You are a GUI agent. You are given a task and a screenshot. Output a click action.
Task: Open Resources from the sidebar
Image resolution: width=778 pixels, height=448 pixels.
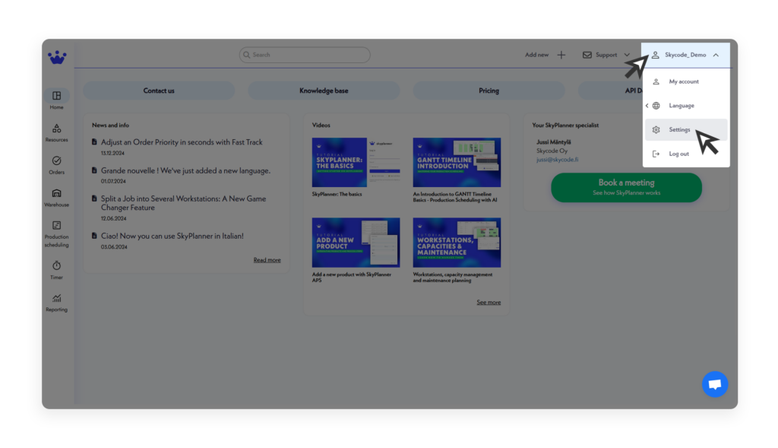pyautogui.click(x=57, y=129)
